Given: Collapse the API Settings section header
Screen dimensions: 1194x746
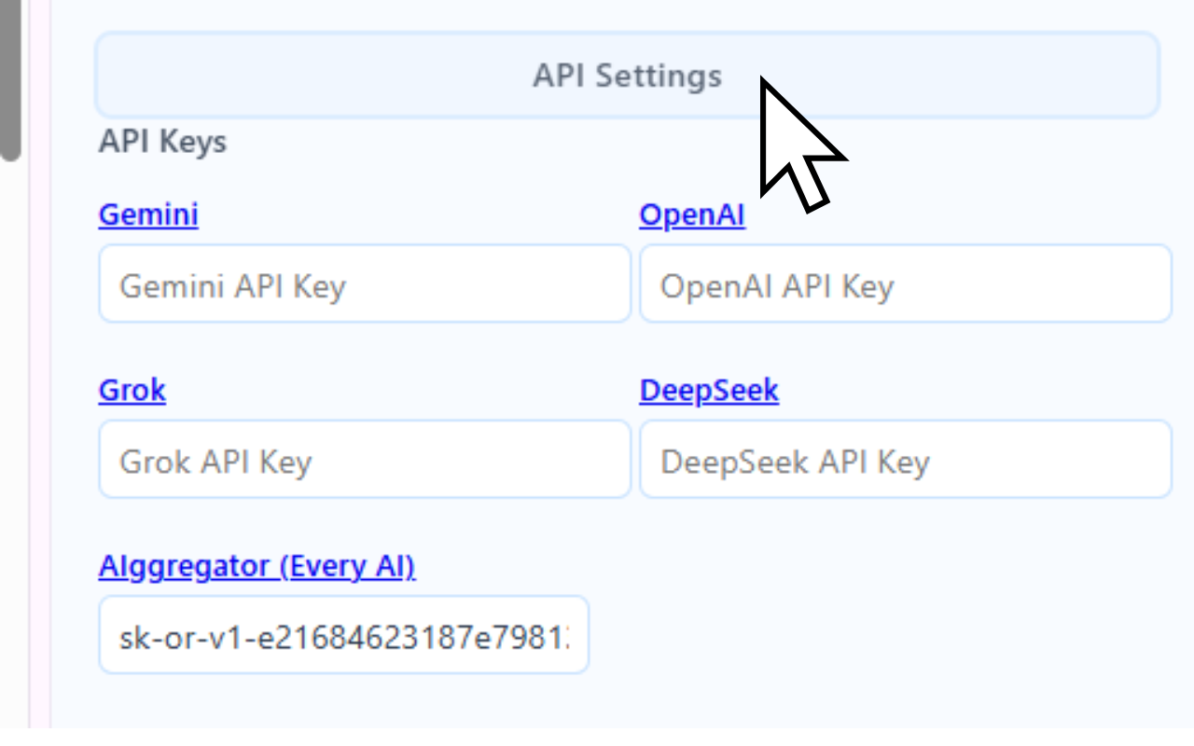Looking at the screenshot, I should point(627,76).
